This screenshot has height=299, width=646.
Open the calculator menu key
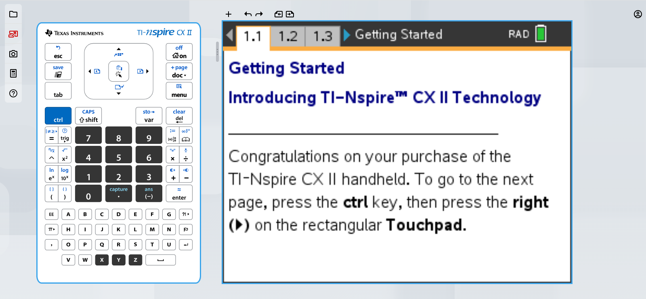pyautogui.click(x=179, y=91)
